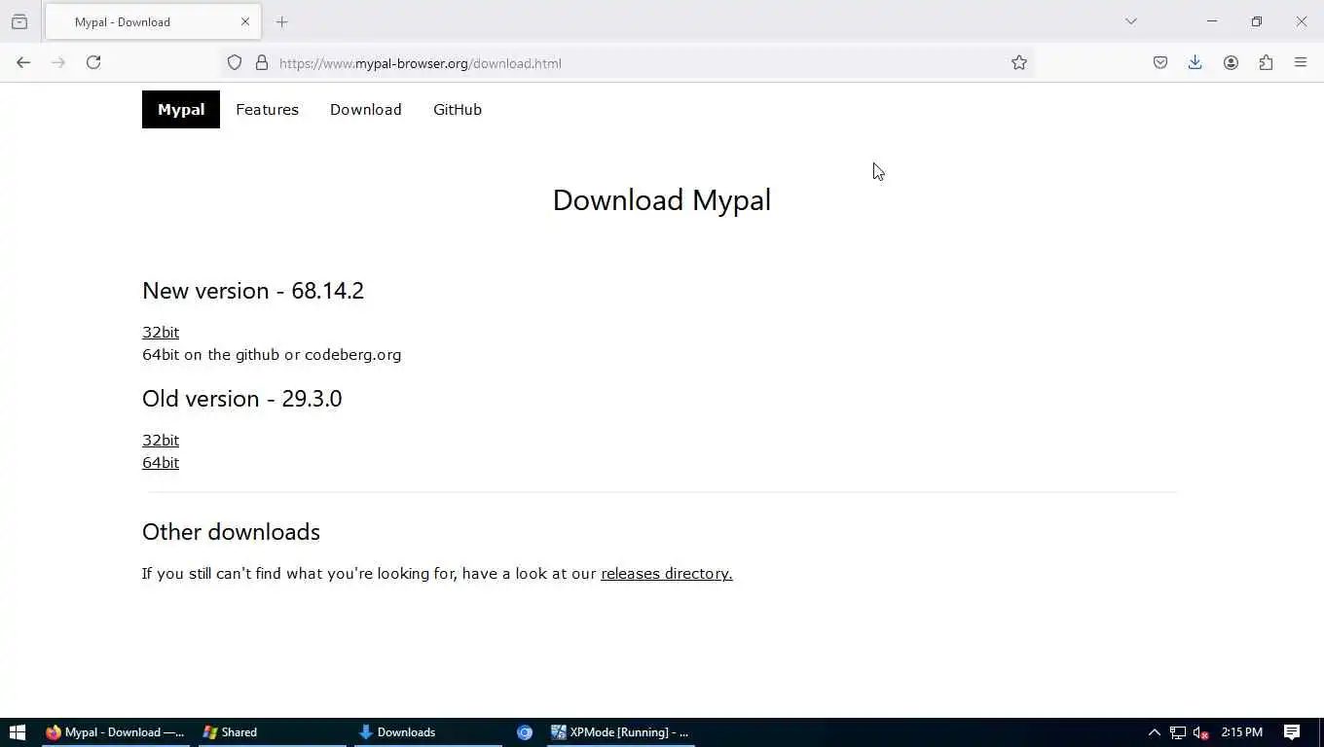Click the Old version - 29.3.0 heading
The width and height of the screenshot is (1324, 747).
242,399
